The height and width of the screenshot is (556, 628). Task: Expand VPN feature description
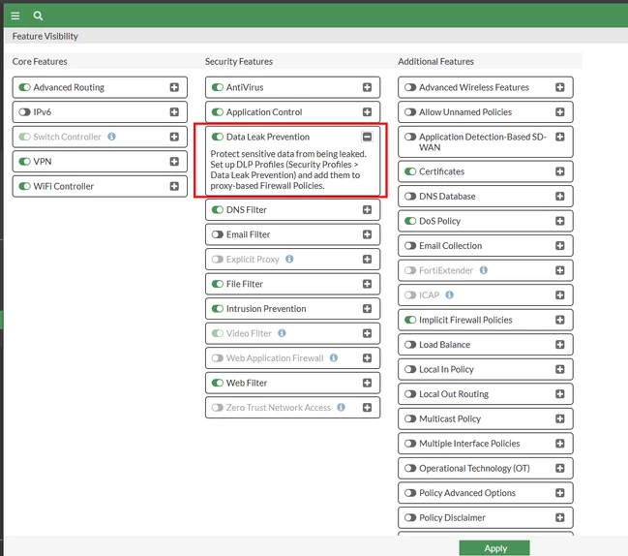(174, 162)
